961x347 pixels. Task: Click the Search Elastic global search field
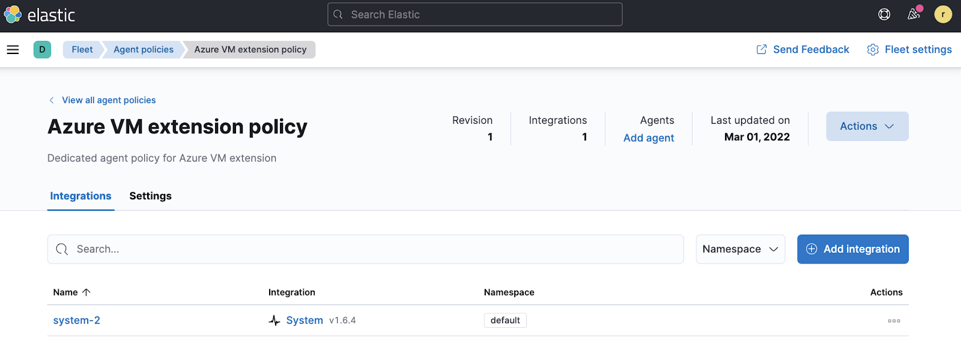pyautogui.click(x=474, y=14)
